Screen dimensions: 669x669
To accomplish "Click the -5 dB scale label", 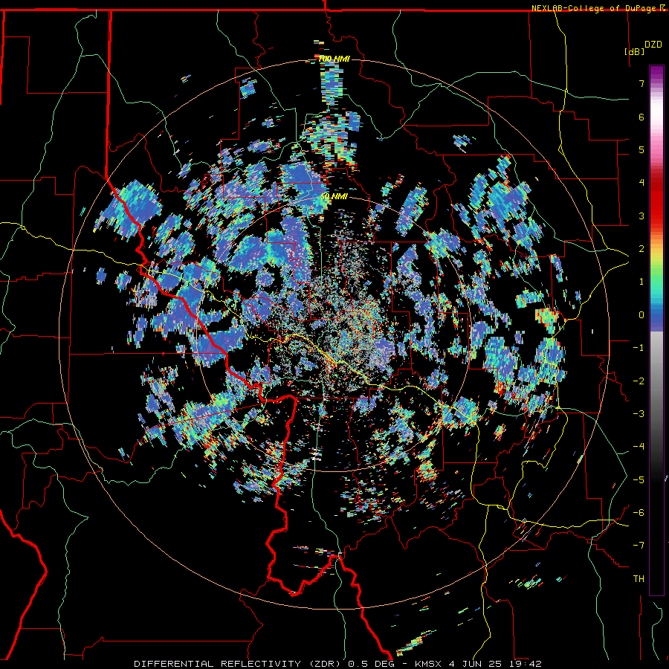I will click(639, 480).
